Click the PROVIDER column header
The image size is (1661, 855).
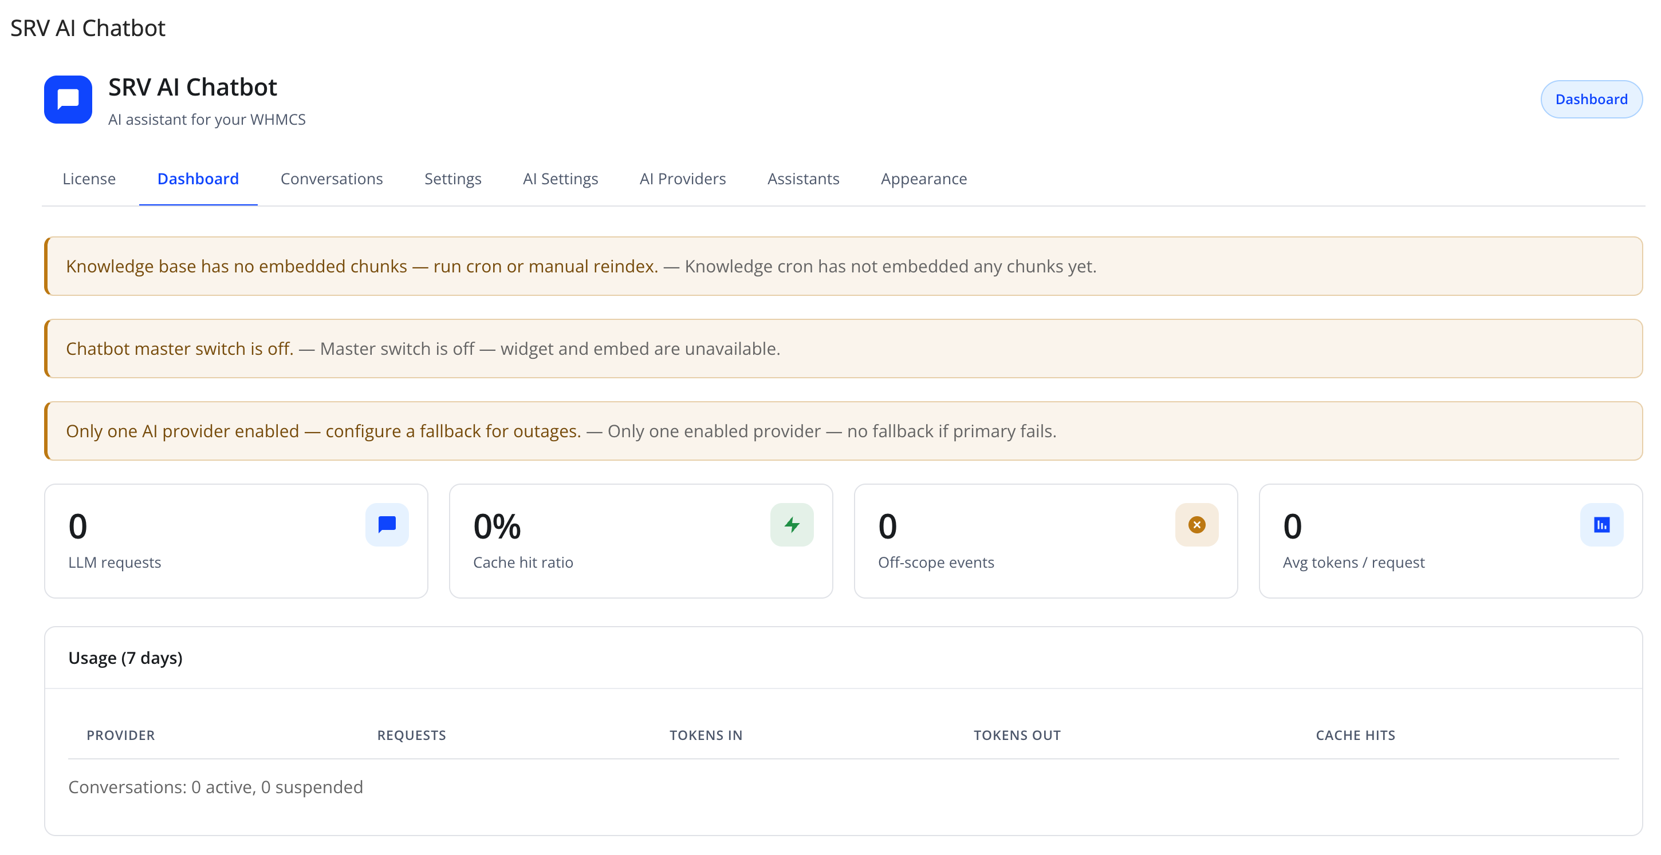click(121, 735)
